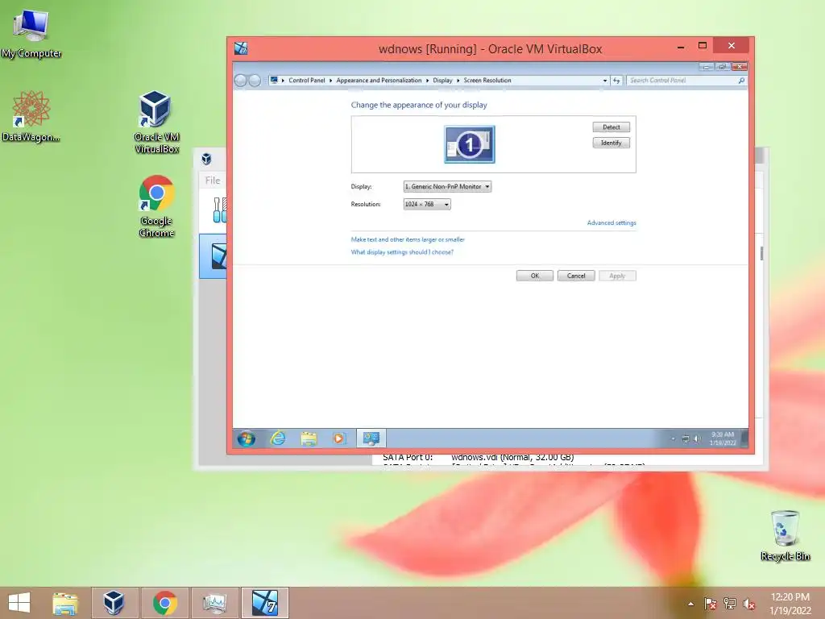Screen dimensions: 825x619
Task: Select the Windows 7 VM taskbar icon
Action: click(x=264, y=603)
